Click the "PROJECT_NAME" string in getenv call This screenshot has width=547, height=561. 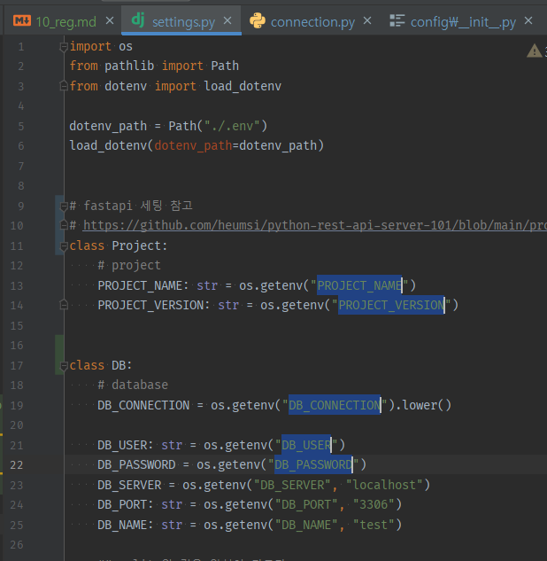click(x=359, y=285)
